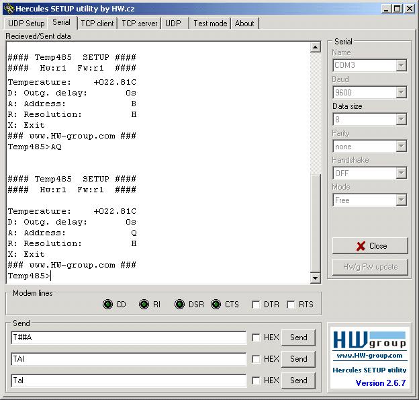This screenshot has height=400, width=419.
Task: Click the Hercules app icon in title bar
Action: tap(9, 9)
